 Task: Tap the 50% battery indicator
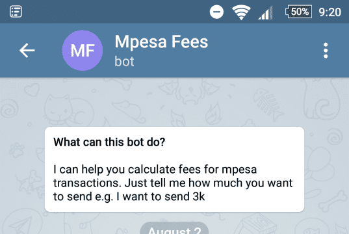[x=298, y=12]
